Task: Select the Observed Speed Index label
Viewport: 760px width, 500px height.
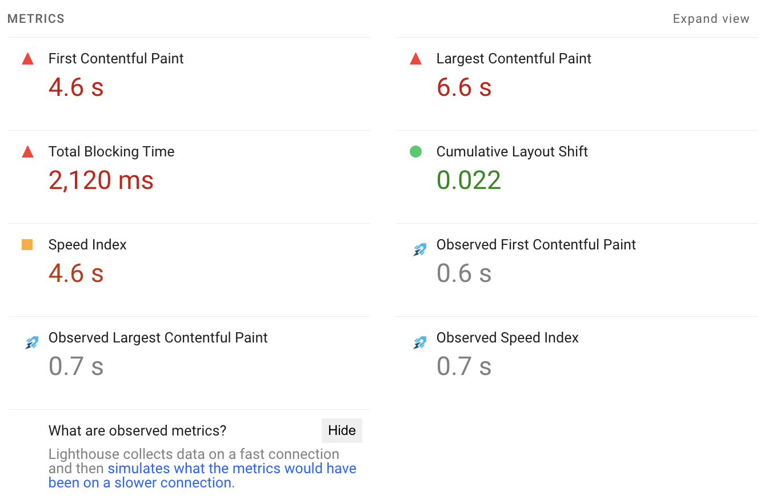Action: point(507,338)
